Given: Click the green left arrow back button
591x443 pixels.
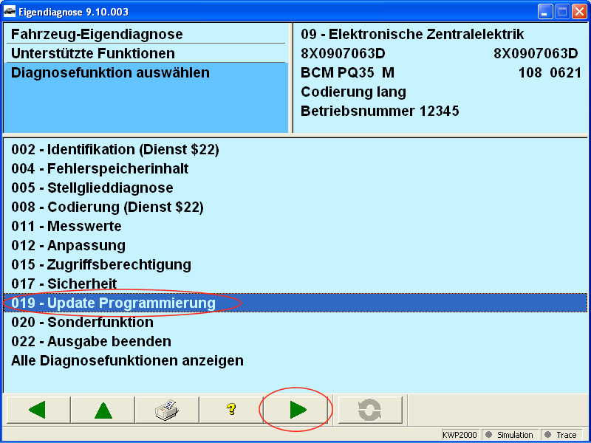Looking at the screenshot, I should click(x=37, y=410).
